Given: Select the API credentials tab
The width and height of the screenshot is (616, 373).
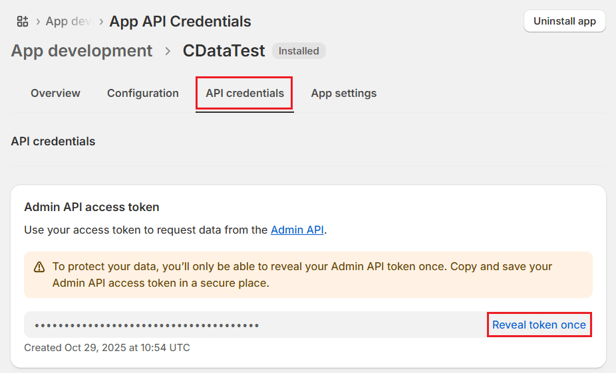Looking at the screenshot, I should tap(245, 94).
